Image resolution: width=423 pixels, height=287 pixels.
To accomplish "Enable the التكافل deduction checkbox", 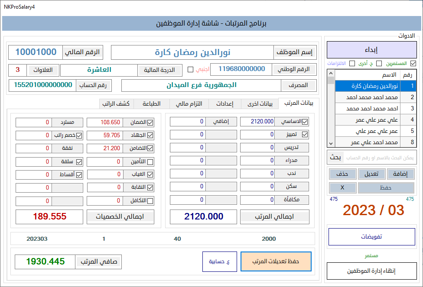I will [150, 201].
